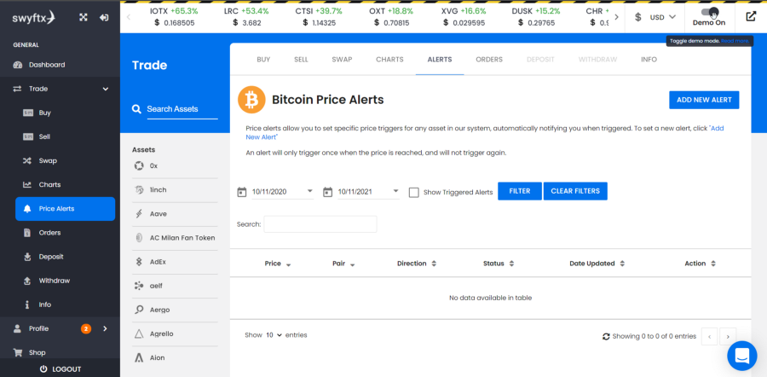The image size is (767, 377).
Task: Select the AC Milan Fan Token asset
Action: 175,238
